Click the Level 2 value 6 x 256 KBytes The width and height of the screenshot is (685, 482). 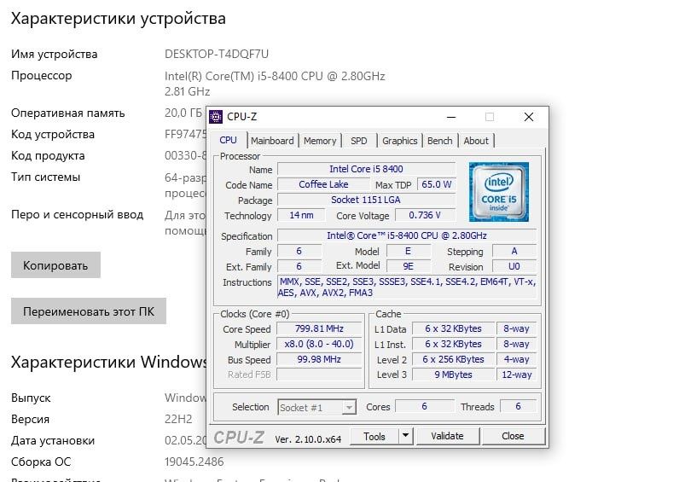click(x=454, y=359)
